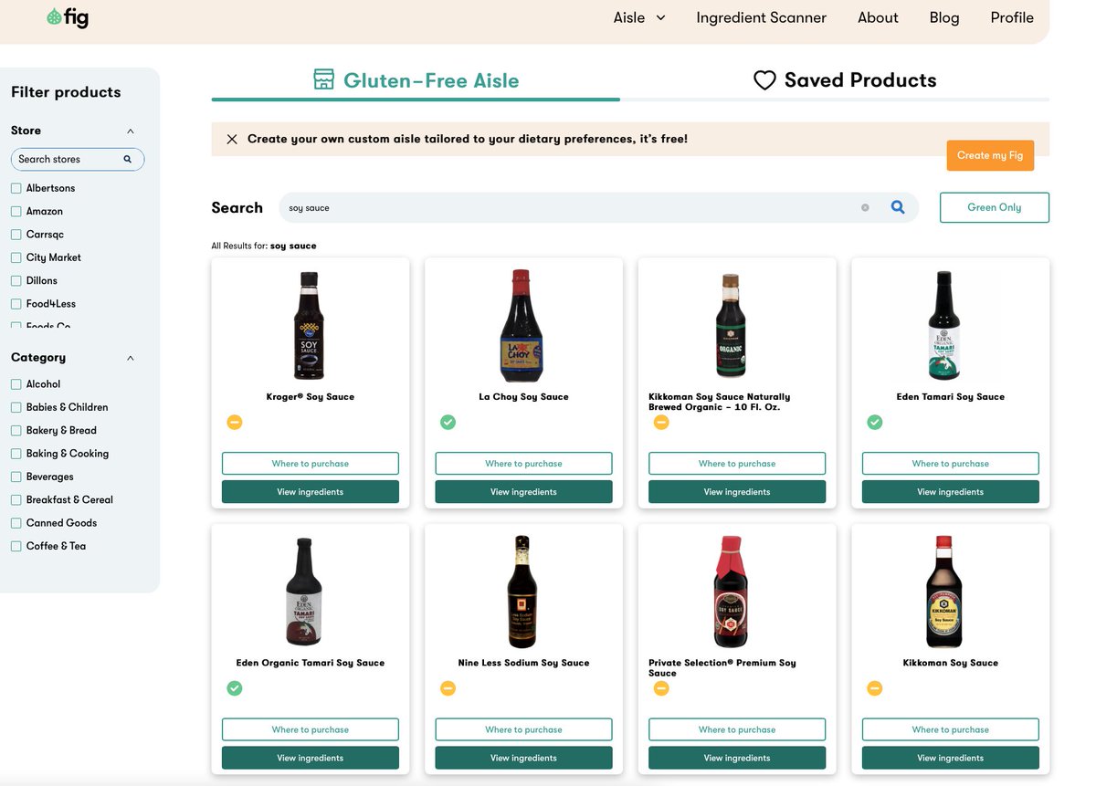The height and width of the screenshot is (786, 1096).
Task: Select the Beverages category checkbox
Action: click(16, 477)
